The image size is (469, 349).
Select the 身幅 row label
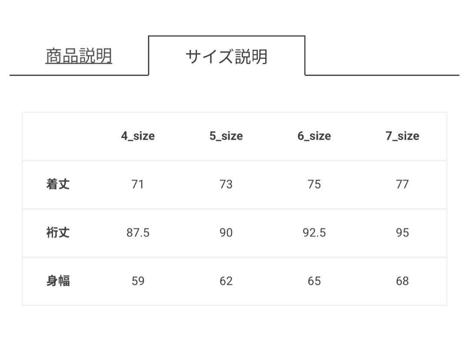57,281
